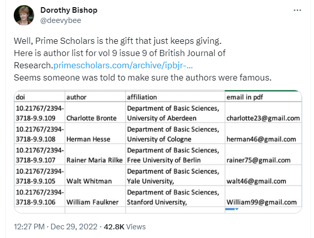The image size is (314, 238).
Task: Select the 'affiliation' column header cell
Action: [x=174, y=97]
